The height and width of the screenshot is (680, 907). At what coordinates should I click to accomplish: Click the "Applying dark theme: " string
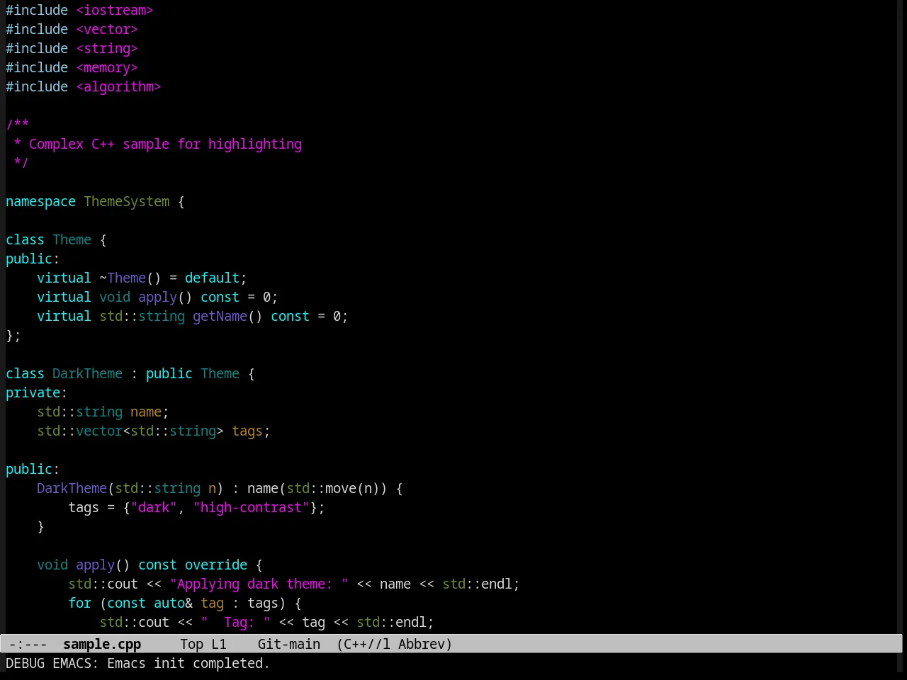[259, 584]
